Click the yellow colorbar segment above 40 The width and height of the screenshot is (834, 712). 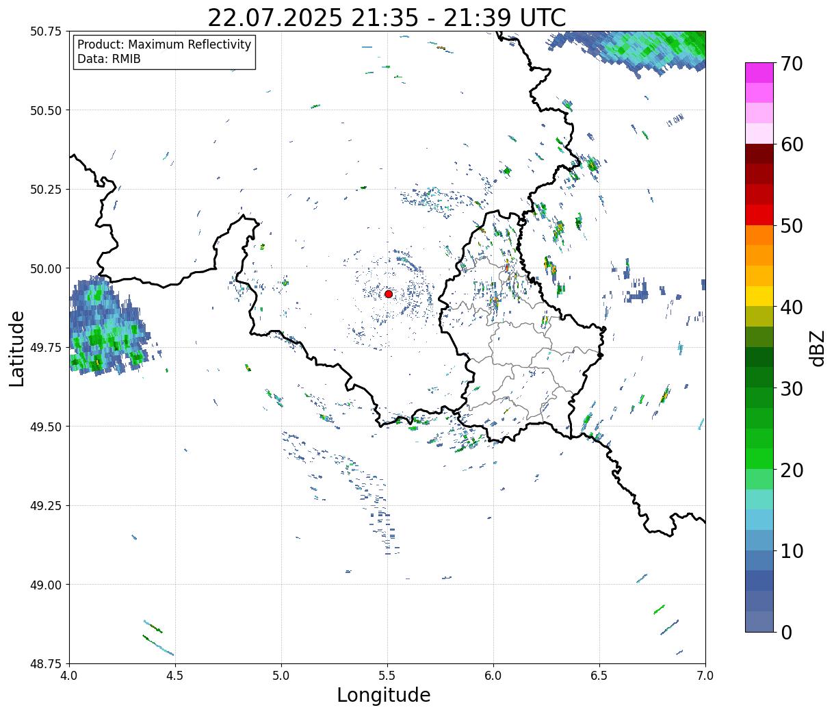tap(759, 296)
